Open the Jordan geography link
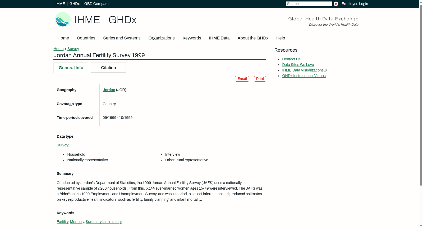 point(109,90)
